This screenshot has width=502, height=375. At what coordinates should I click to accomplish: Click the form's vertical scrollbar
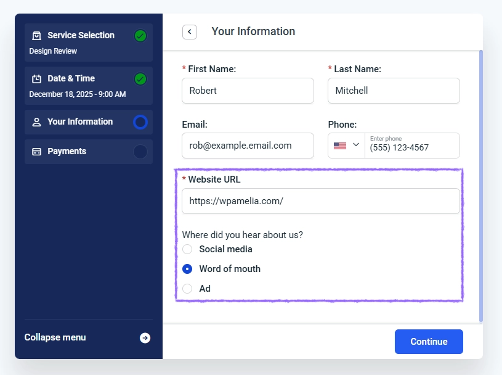pyautogui.click(x=480, y=185)
